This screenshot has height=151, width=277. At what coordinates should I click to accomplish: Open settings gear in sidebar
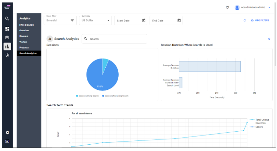pos(7,133)
